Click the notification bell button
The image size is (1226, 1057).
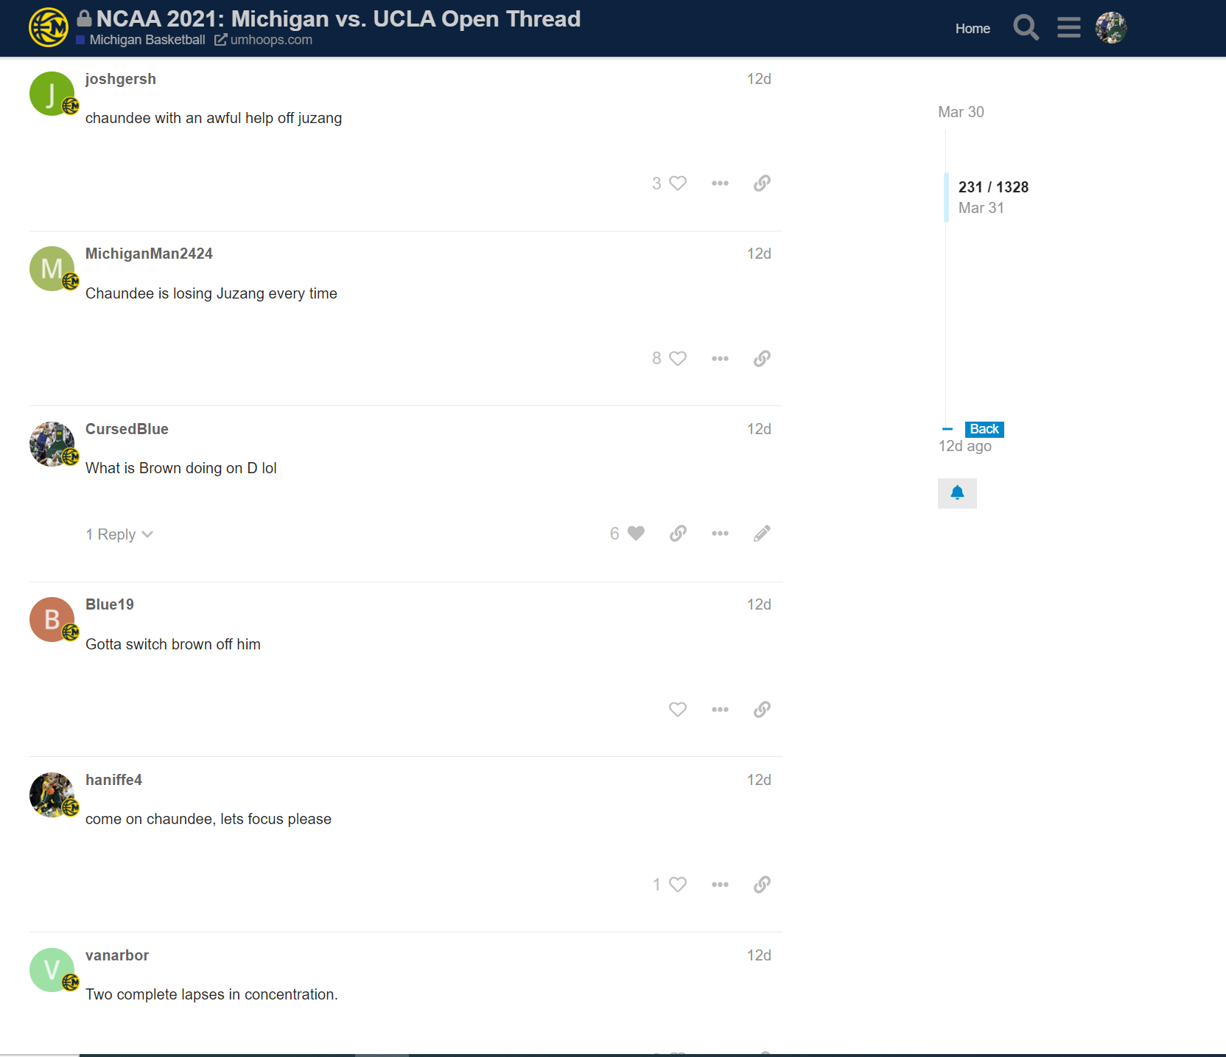957,493
